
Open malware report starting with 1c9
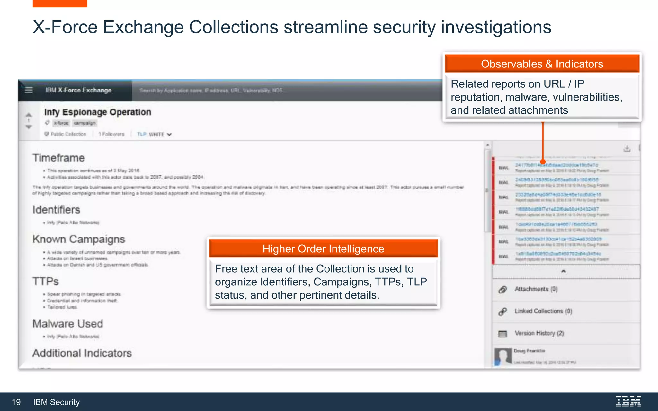coord(556,224)
